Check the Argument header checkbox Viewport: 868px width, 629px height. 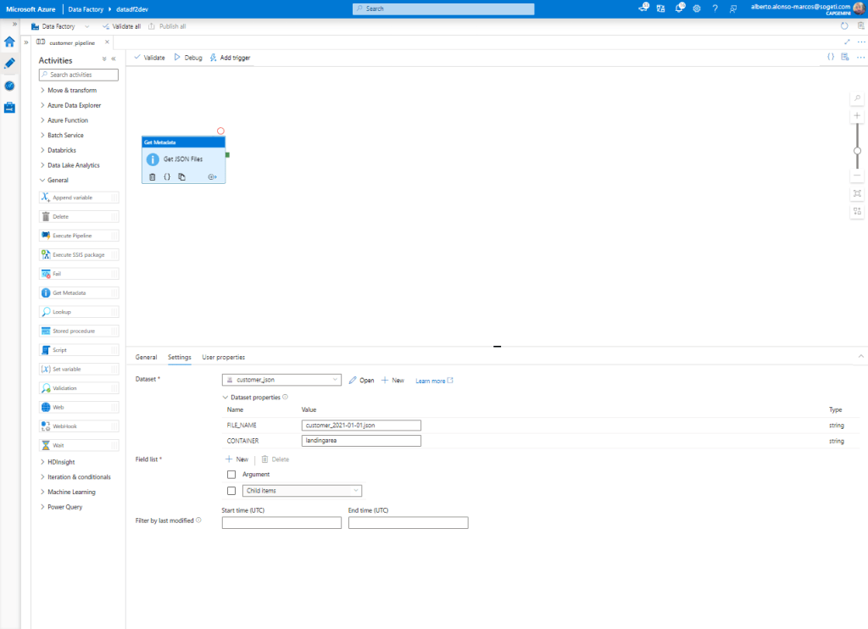coord(231,475)
